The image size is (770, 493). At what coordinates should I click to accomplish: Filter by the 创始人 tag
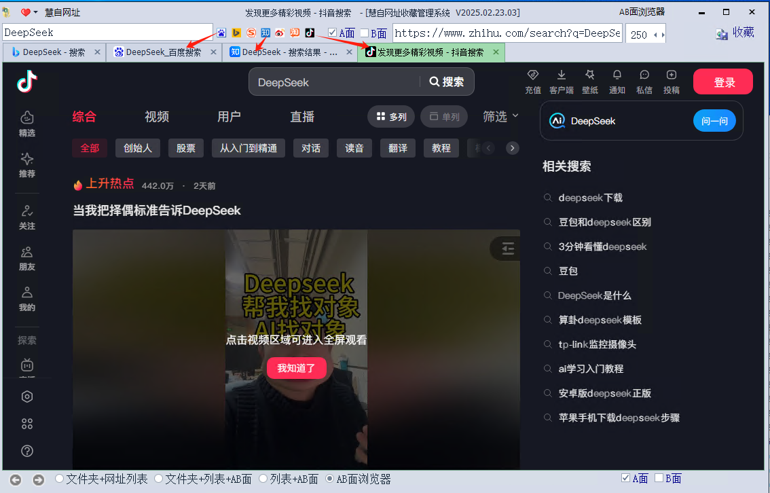(137, 148)
